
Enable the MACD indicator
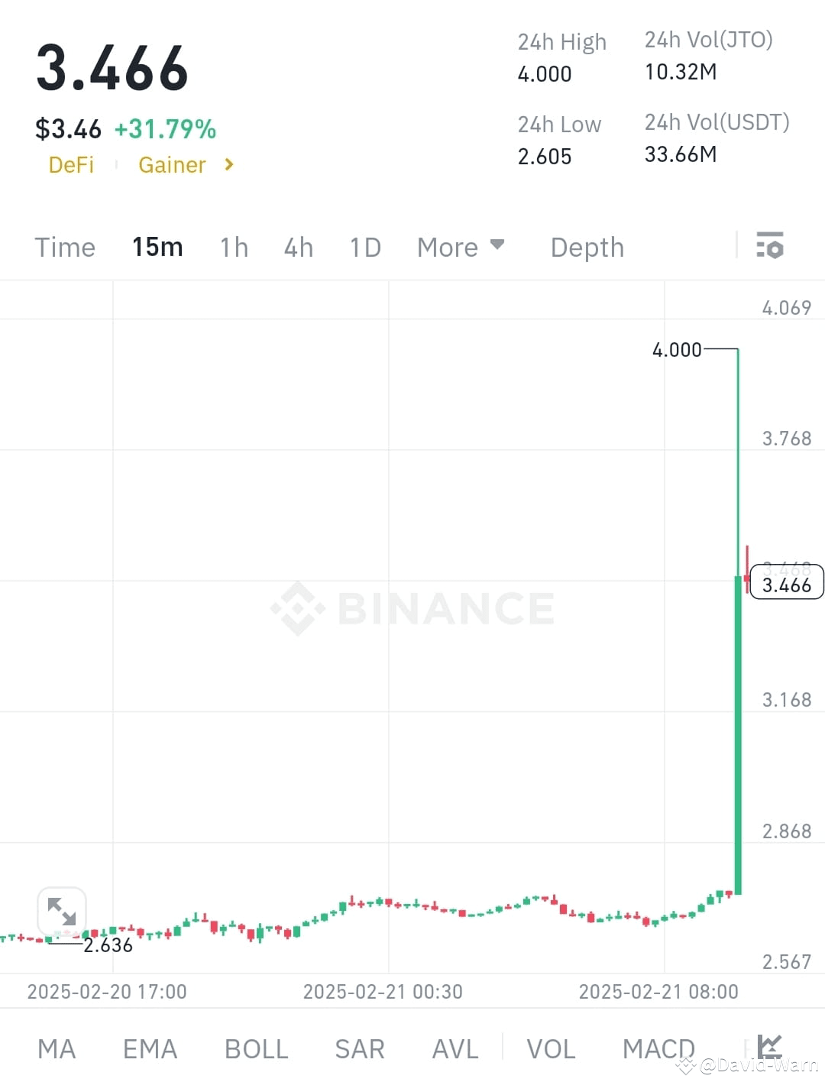658,1048
